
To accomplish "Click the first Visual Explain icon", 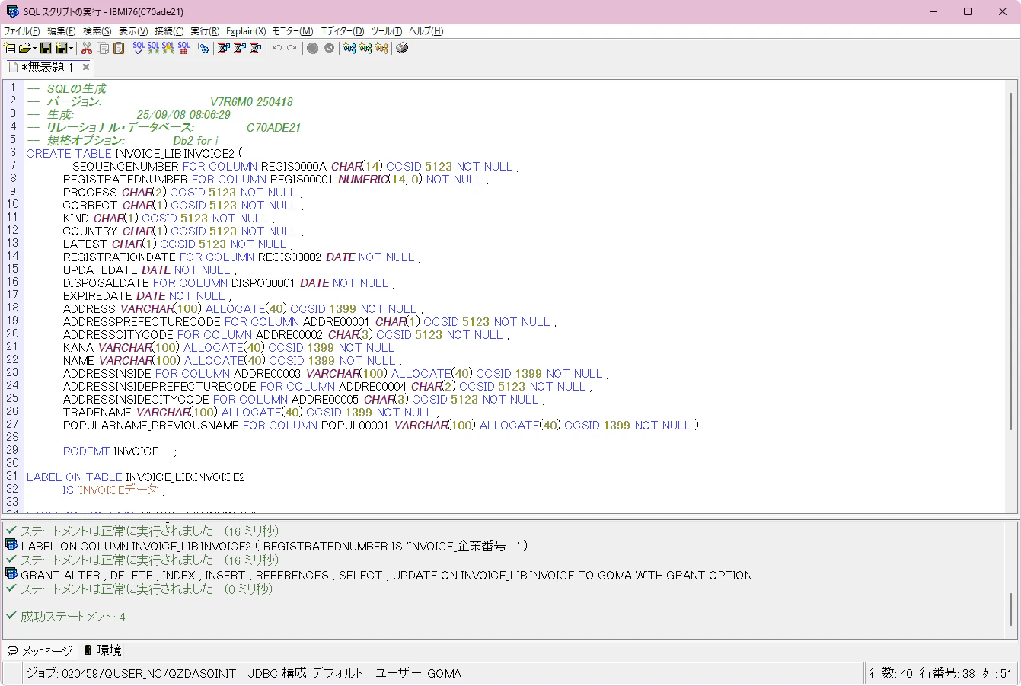I will pos(349,48).
